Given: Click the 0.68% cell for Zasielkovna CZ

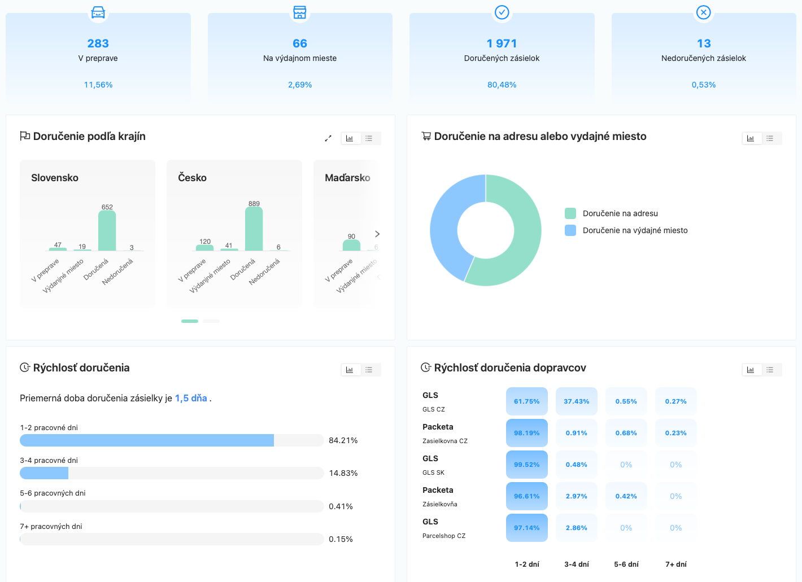Looking at the screenshot, I should (x=626, y=433).
